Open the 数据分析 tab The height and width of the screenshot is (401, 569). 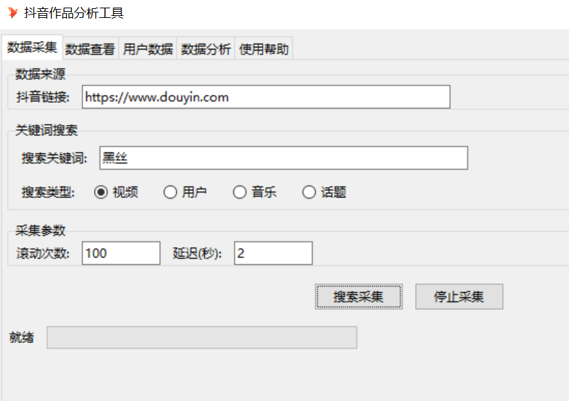(206, 49)
